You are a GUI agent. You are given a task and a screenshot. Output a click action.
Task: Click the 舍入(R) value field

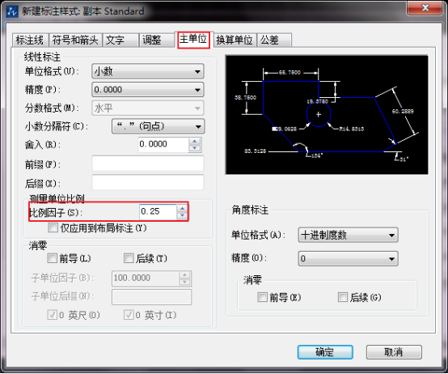coord(163,144)
